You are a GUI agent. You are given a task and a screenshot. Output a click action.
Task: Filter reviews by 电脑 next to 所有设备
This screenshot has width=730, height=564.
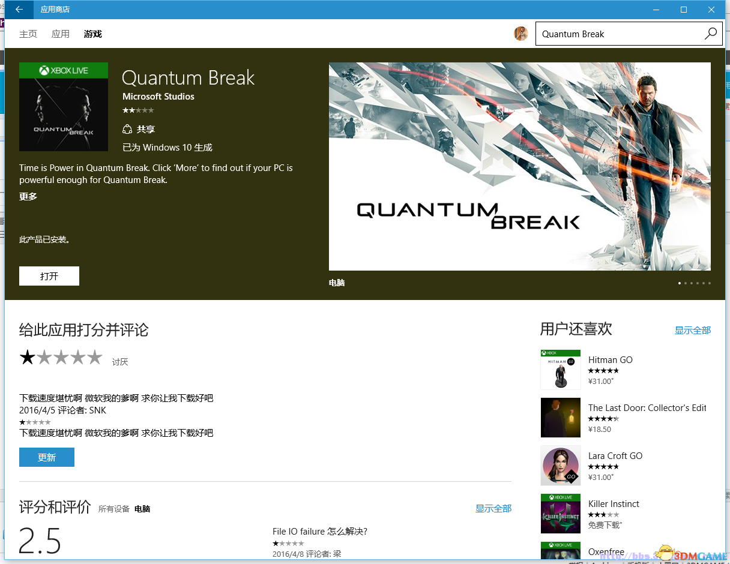pos(142,509)
